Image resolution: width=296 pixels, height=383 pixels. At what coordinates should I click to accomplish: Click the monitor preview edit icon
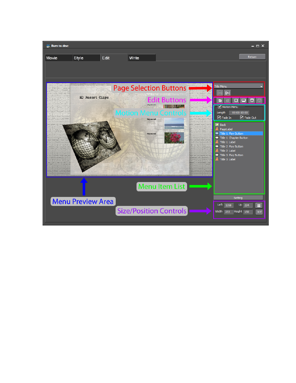[244, 100]
